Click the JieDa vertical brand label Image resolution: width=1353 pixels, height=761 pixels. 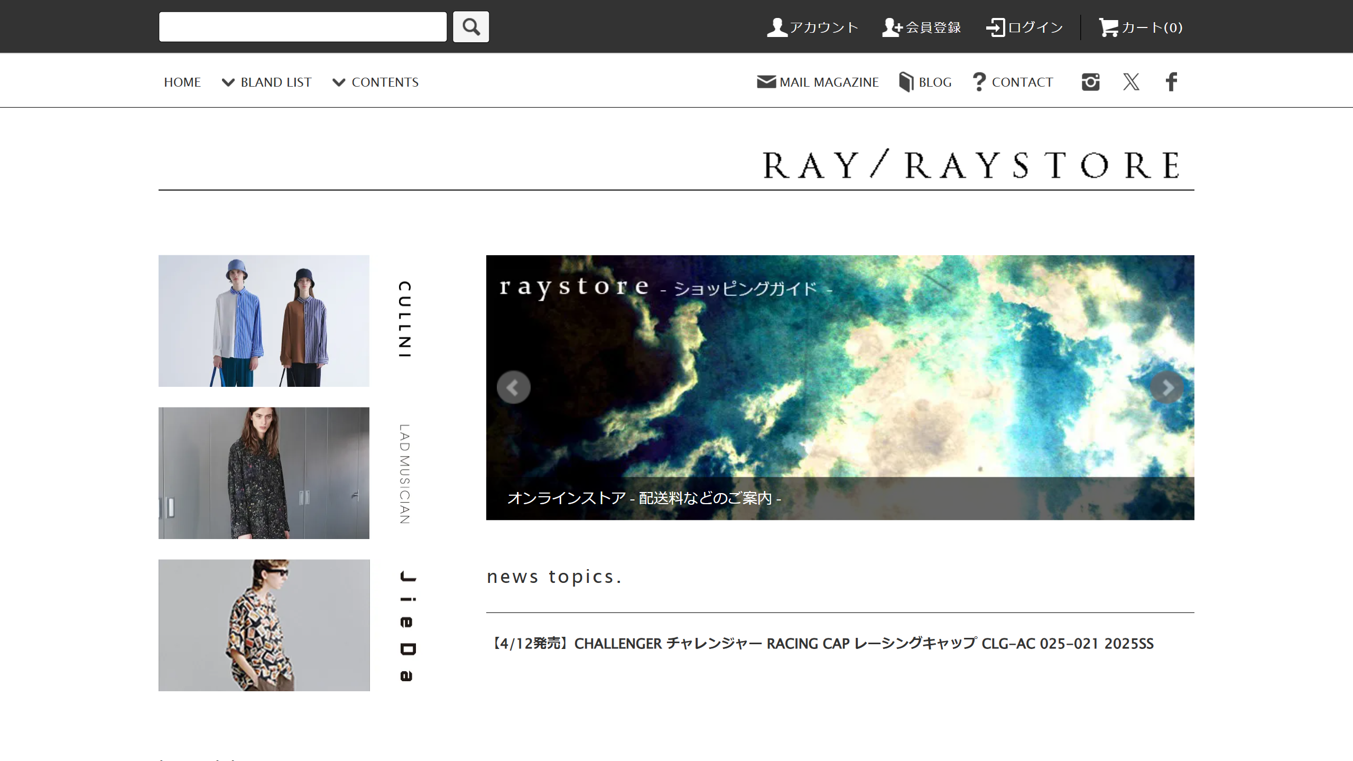pos(407,626)
